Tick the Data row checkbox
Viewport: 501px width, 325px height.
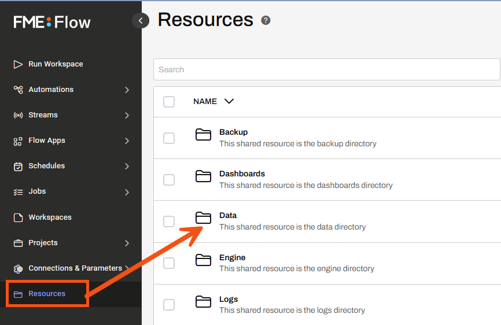coord(169,221)
